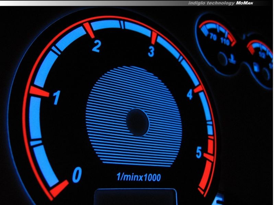Click the red tick marker at 0
Image resolution: width=274 pixels, height=205 pixels.
point(59,189)
